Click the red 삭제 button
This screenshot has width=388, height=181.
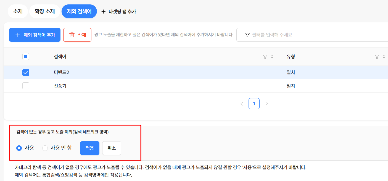(77, 35)
